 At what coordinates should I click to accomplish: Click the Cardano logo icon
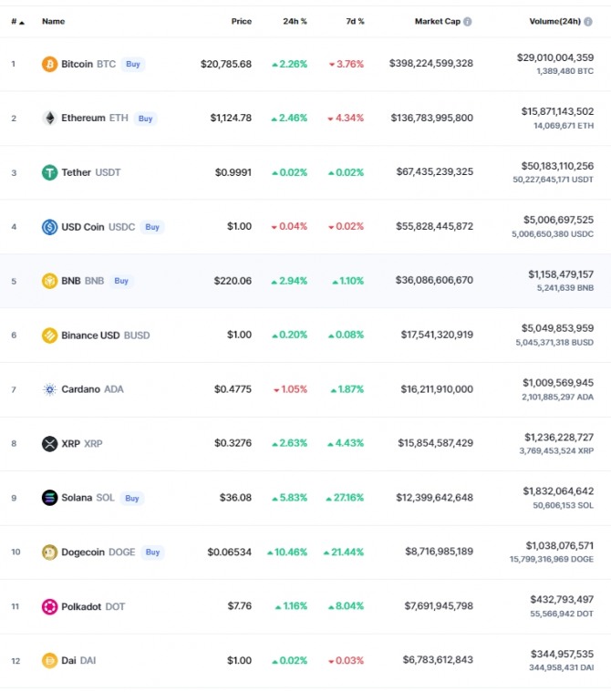[49, 389]
